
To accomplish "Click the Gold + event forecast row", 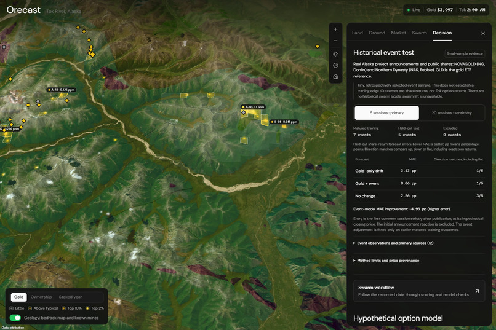I will coord(419,184).
